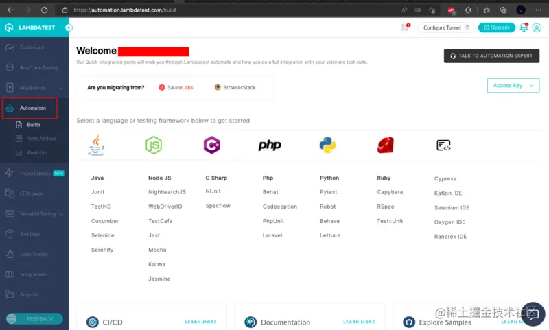Click the GitHub Explore Samples icon
549x330 pixels.
point(409,322)
